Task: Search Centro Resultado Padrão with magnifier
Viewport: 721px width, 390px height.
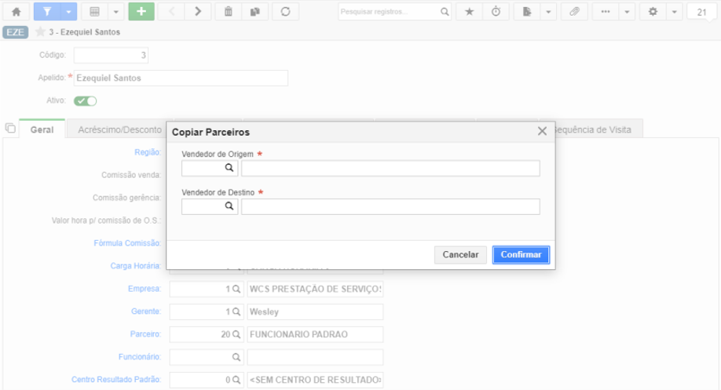Action: [236, 380]
